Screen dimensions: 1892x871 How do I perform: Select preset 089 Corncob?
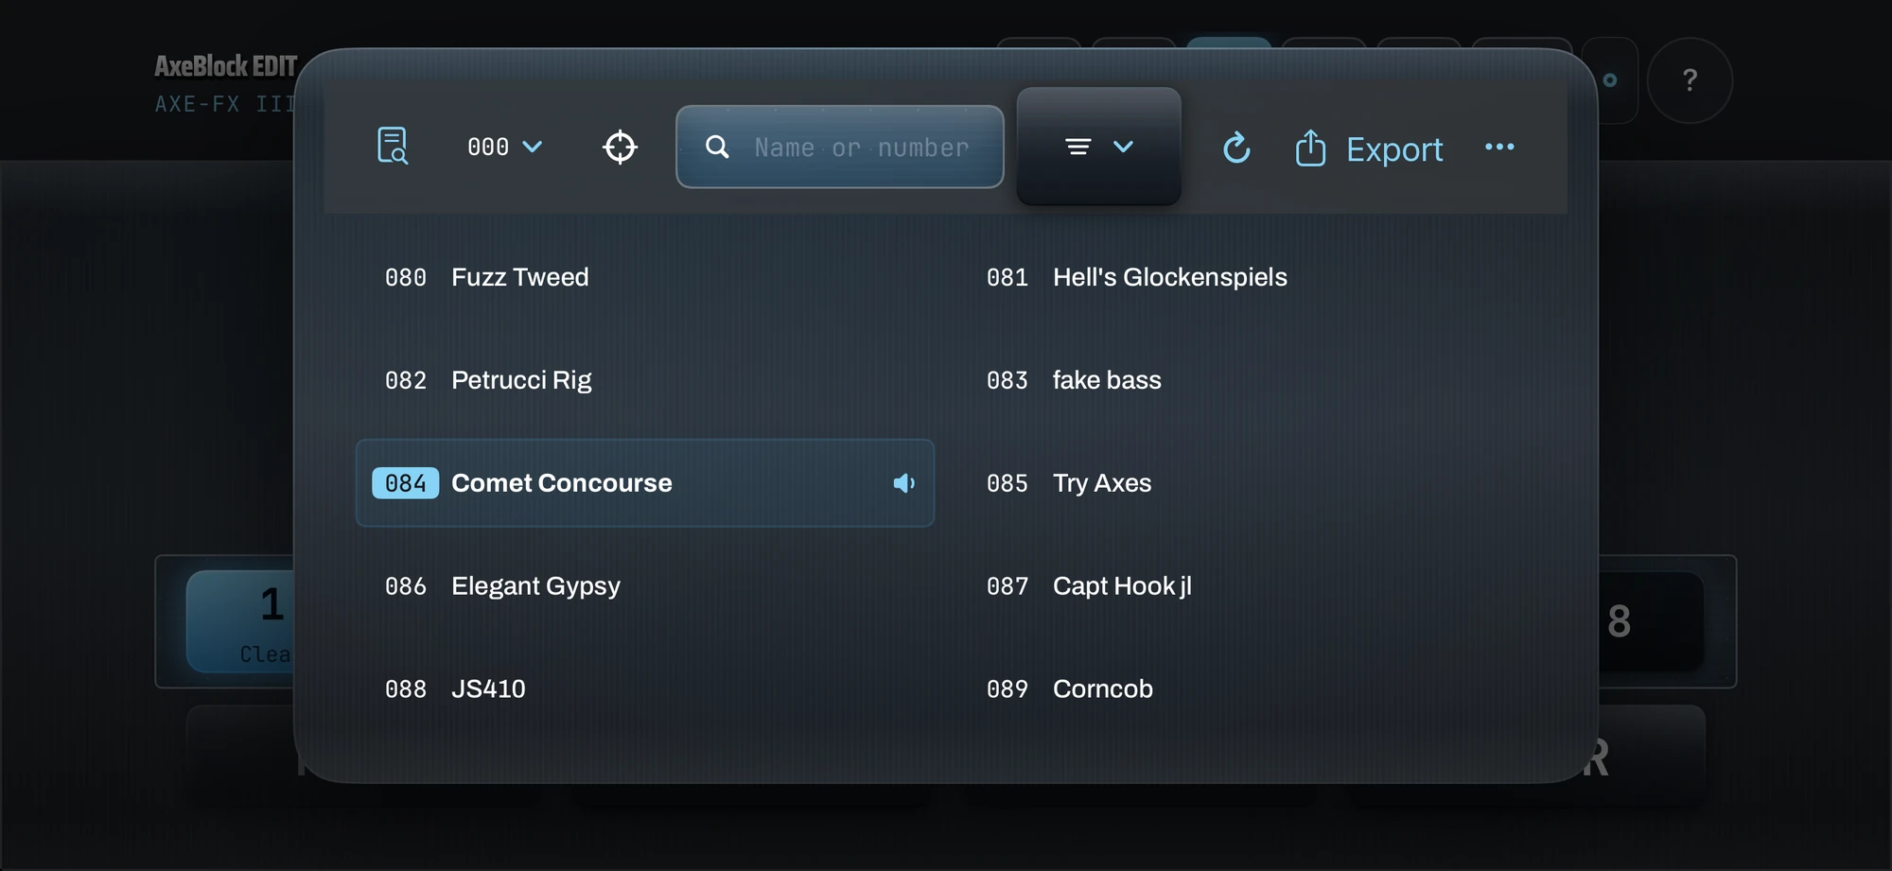(x=1247, y=689)
